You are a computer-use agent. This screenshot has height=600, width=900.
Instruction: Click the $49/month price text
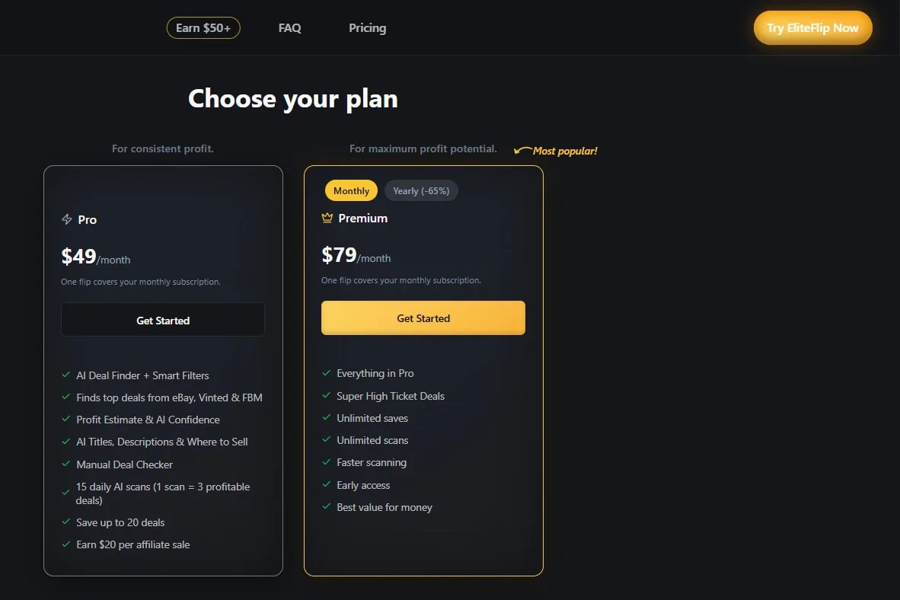click(96, 257)
